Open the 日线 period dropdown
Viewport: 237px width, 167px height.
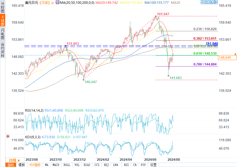click(15, 160)
